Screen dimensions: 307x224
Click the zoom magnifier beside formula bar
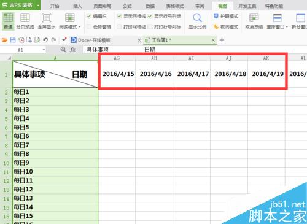(63, 49)
